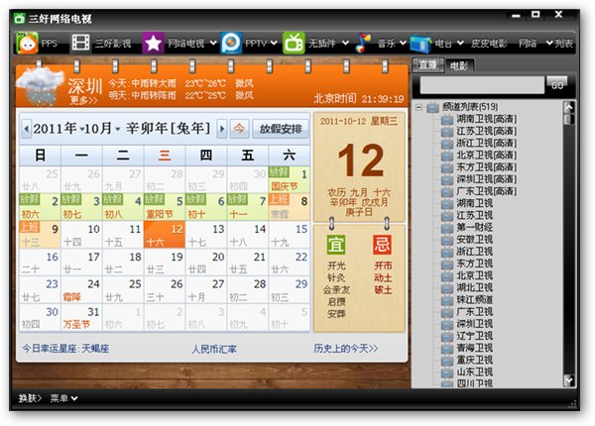The height and width of the screenshot is (426, 595).
Task: Switch to the 直播 tab
Action: point(428,65)
